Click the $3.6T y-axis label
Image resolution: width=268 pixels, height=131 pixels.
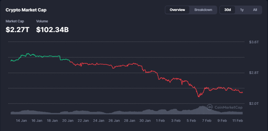point(254,42)
